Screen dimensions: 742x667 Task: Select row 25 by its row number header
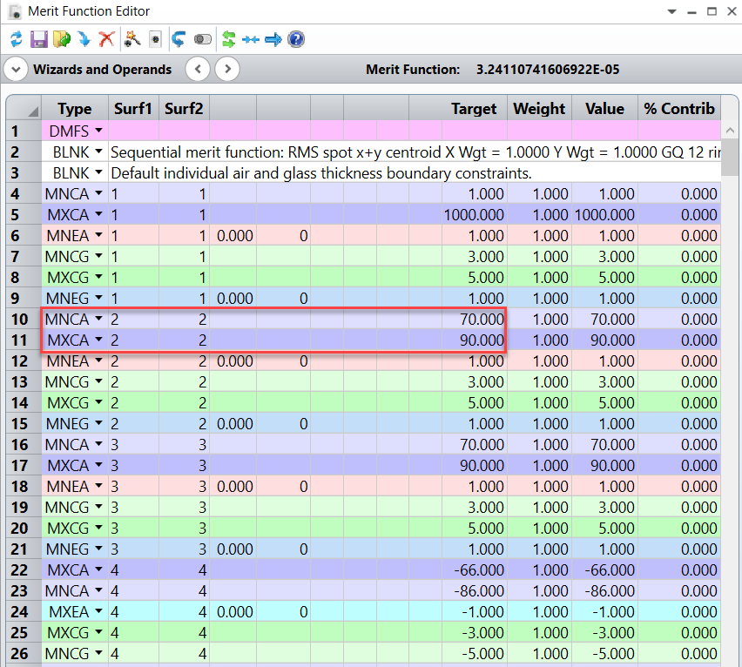point(24,632)
